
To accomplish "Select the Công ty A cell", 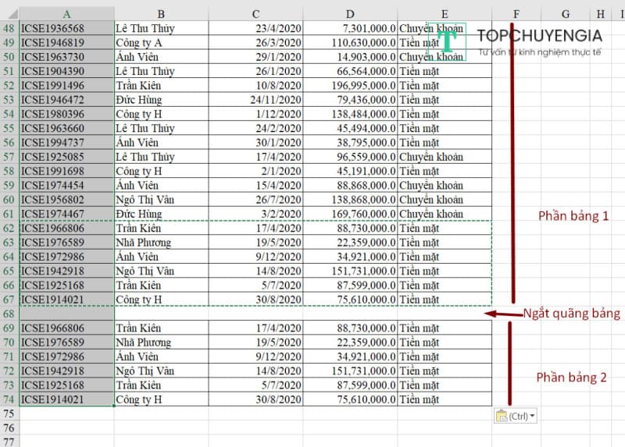I will click(160, 43).
